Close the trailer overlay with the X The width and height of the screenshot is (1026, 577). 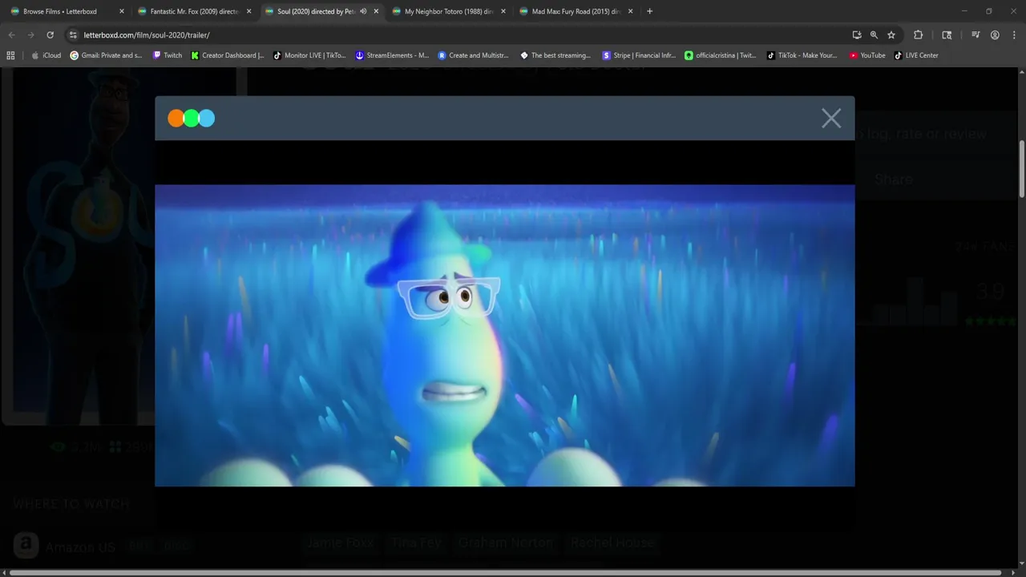coord(831,119)
